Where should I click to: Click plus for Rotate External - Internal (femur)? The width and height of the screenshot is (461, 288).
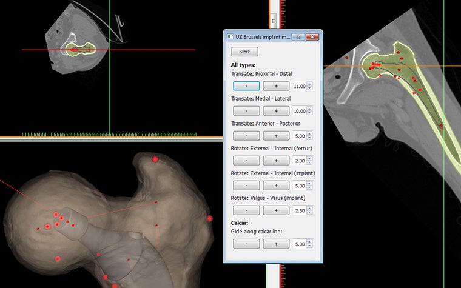276,161
